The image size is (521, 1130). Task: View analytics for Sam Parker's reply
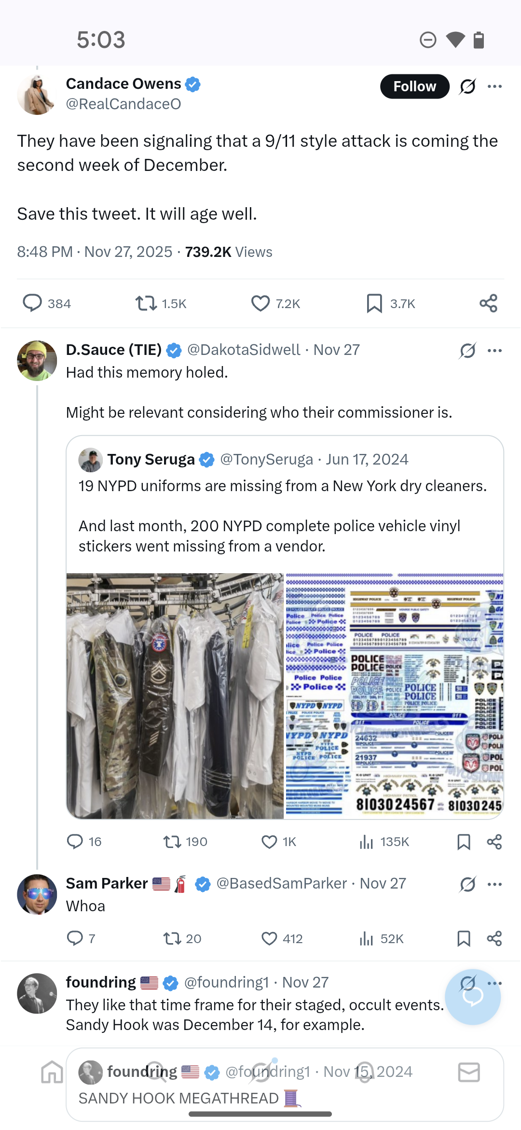tap(367, 938)
